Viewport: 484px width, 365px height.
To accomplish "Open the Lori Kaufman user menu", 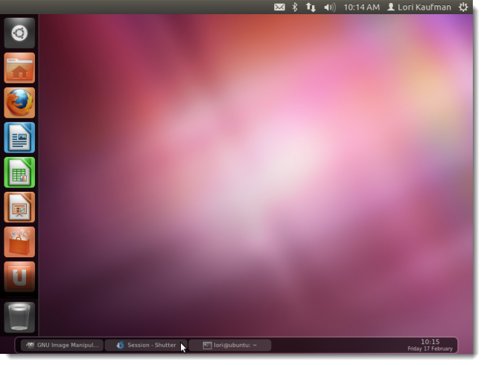I will (419, 7).
